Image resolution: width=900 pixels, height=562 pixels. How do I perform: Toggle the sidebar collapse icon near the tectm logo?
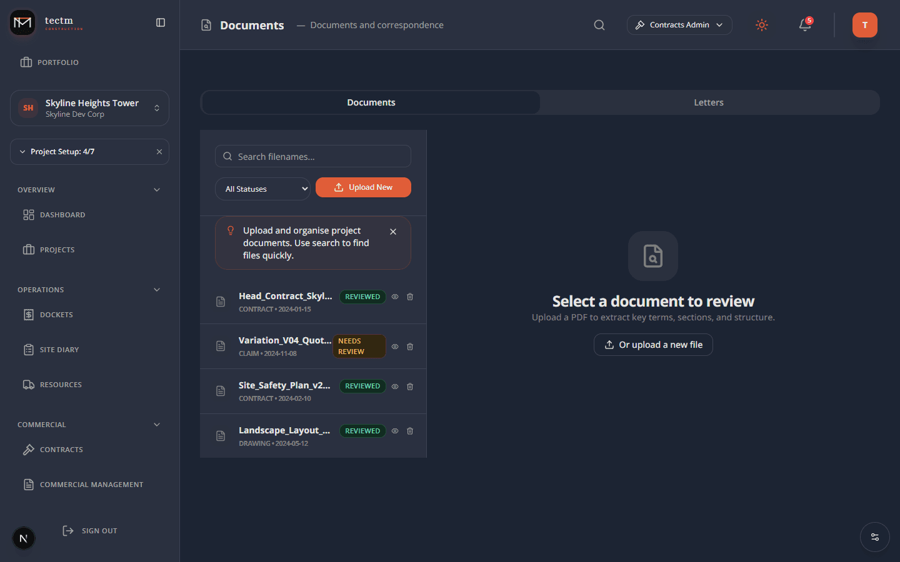[160, 22]
